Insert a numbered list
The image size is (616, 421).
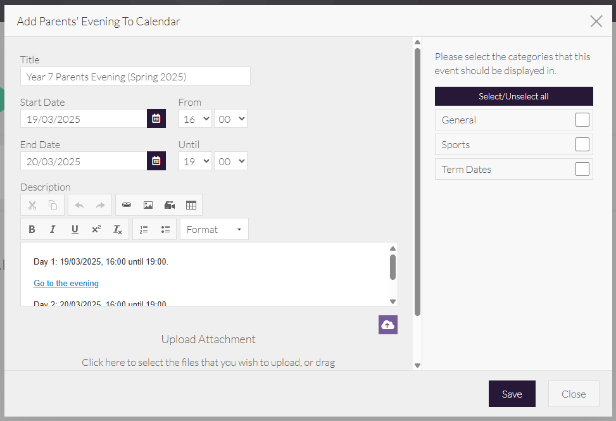[x=144, y=229]
